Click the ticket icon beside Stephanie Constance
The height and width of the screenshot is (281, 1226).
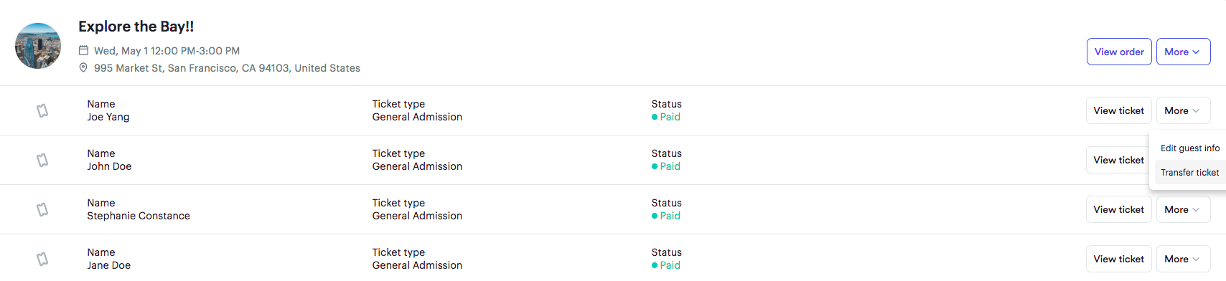pyautogui.click(x=42, y=209)
